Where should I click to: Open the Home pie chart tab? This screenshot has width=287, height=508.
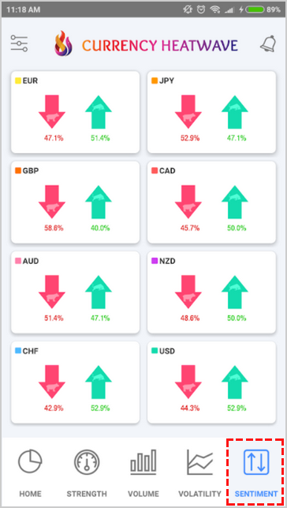(30, 472)
